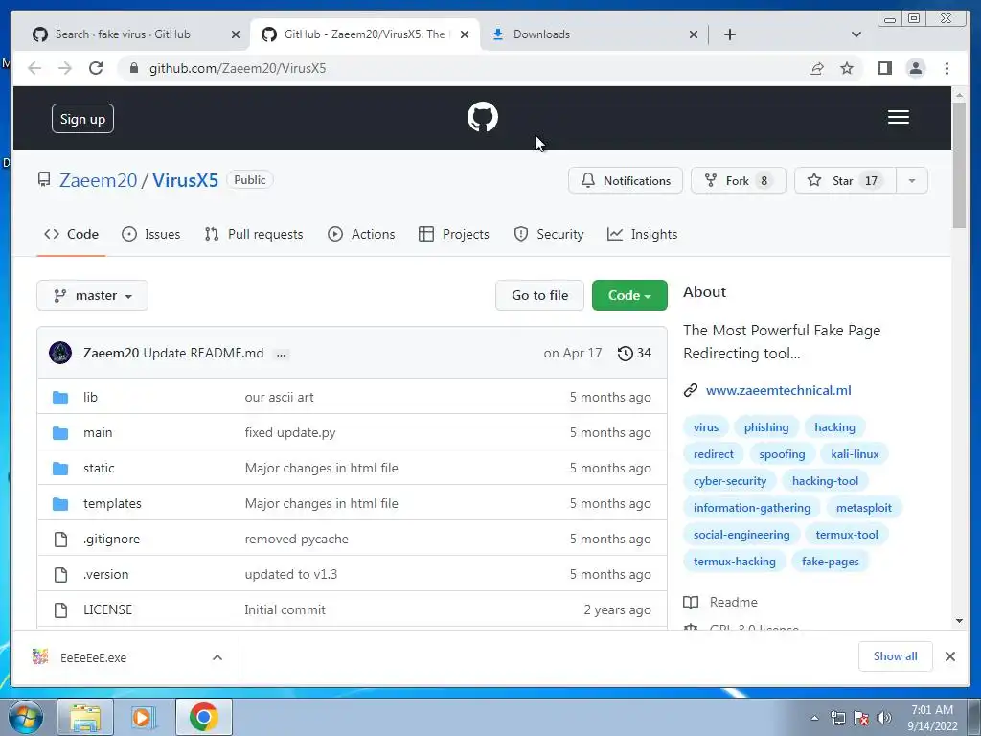981x736 pixels.
Task: Toggle the browser side panel icon
Action: (884, 68)
